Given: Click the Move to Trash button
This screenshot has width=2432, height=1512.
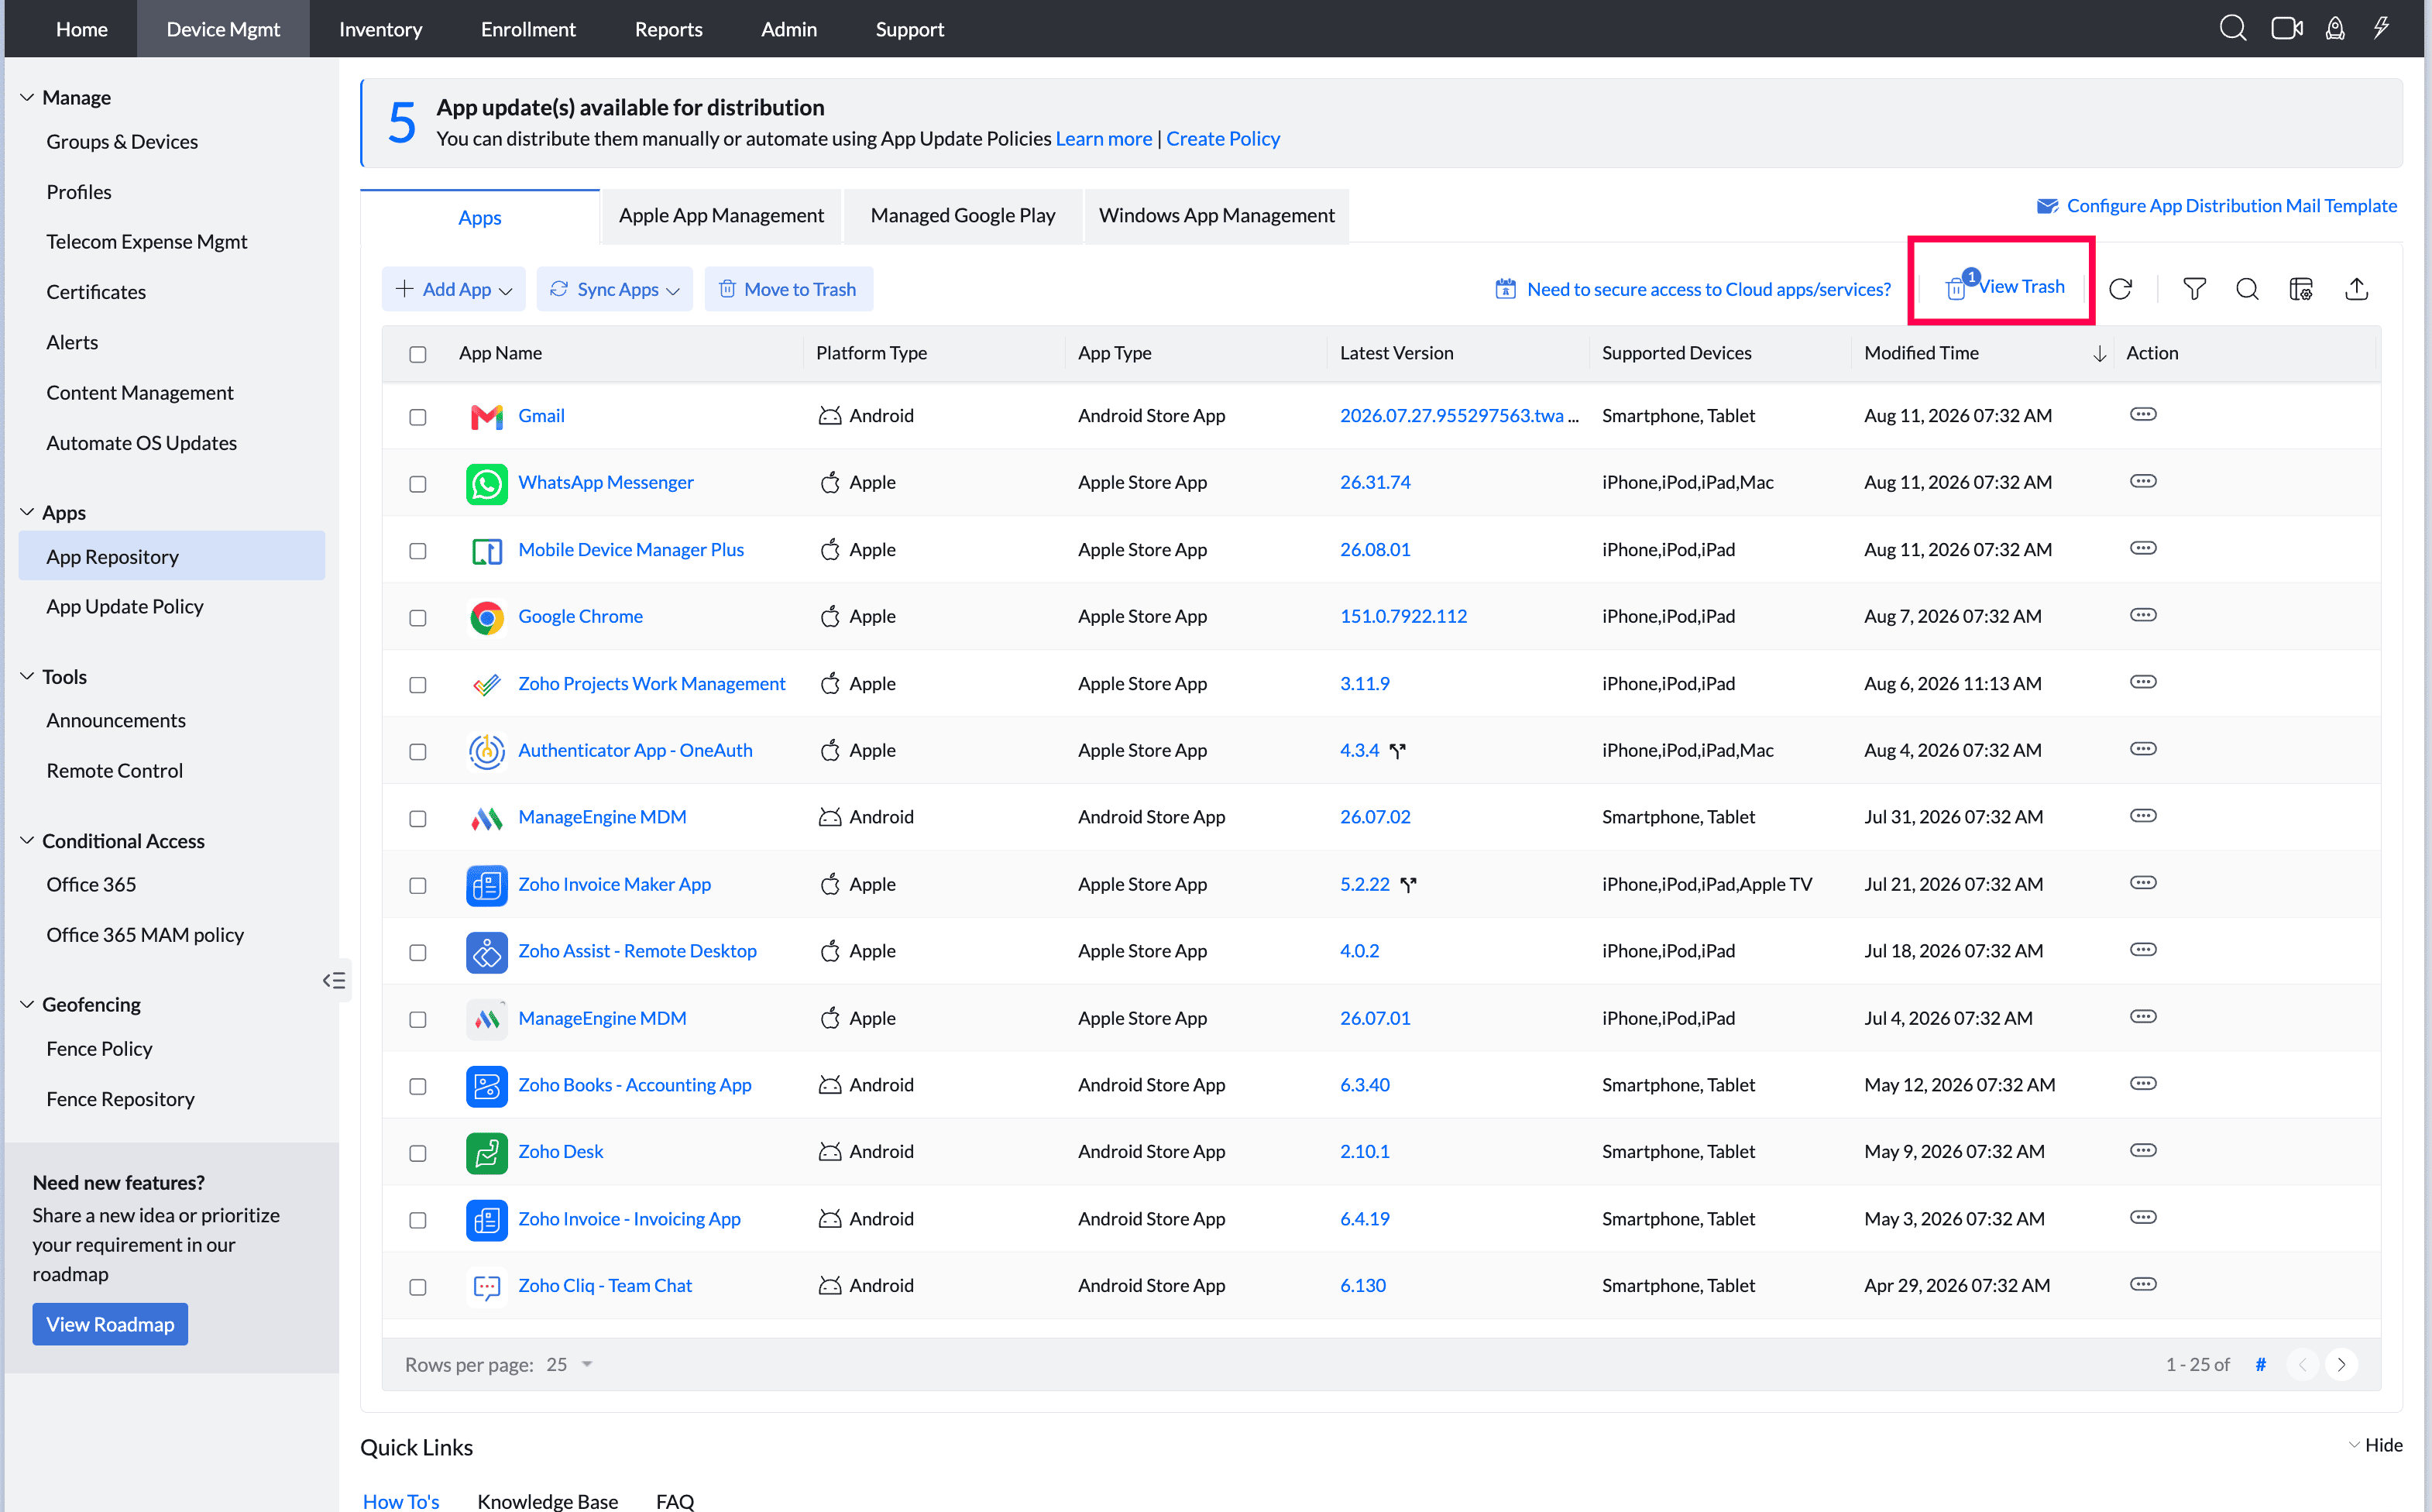Looking at the screenshot, I should coord(788,289).
